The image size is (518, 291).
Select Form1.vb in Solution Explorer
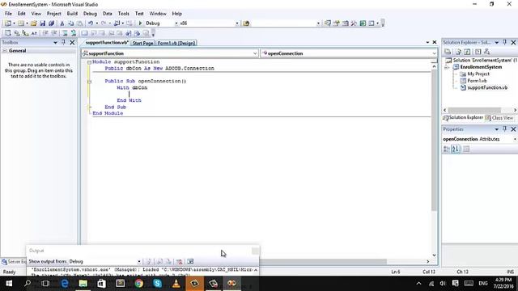pyautogui.click(x=477, y=81)
